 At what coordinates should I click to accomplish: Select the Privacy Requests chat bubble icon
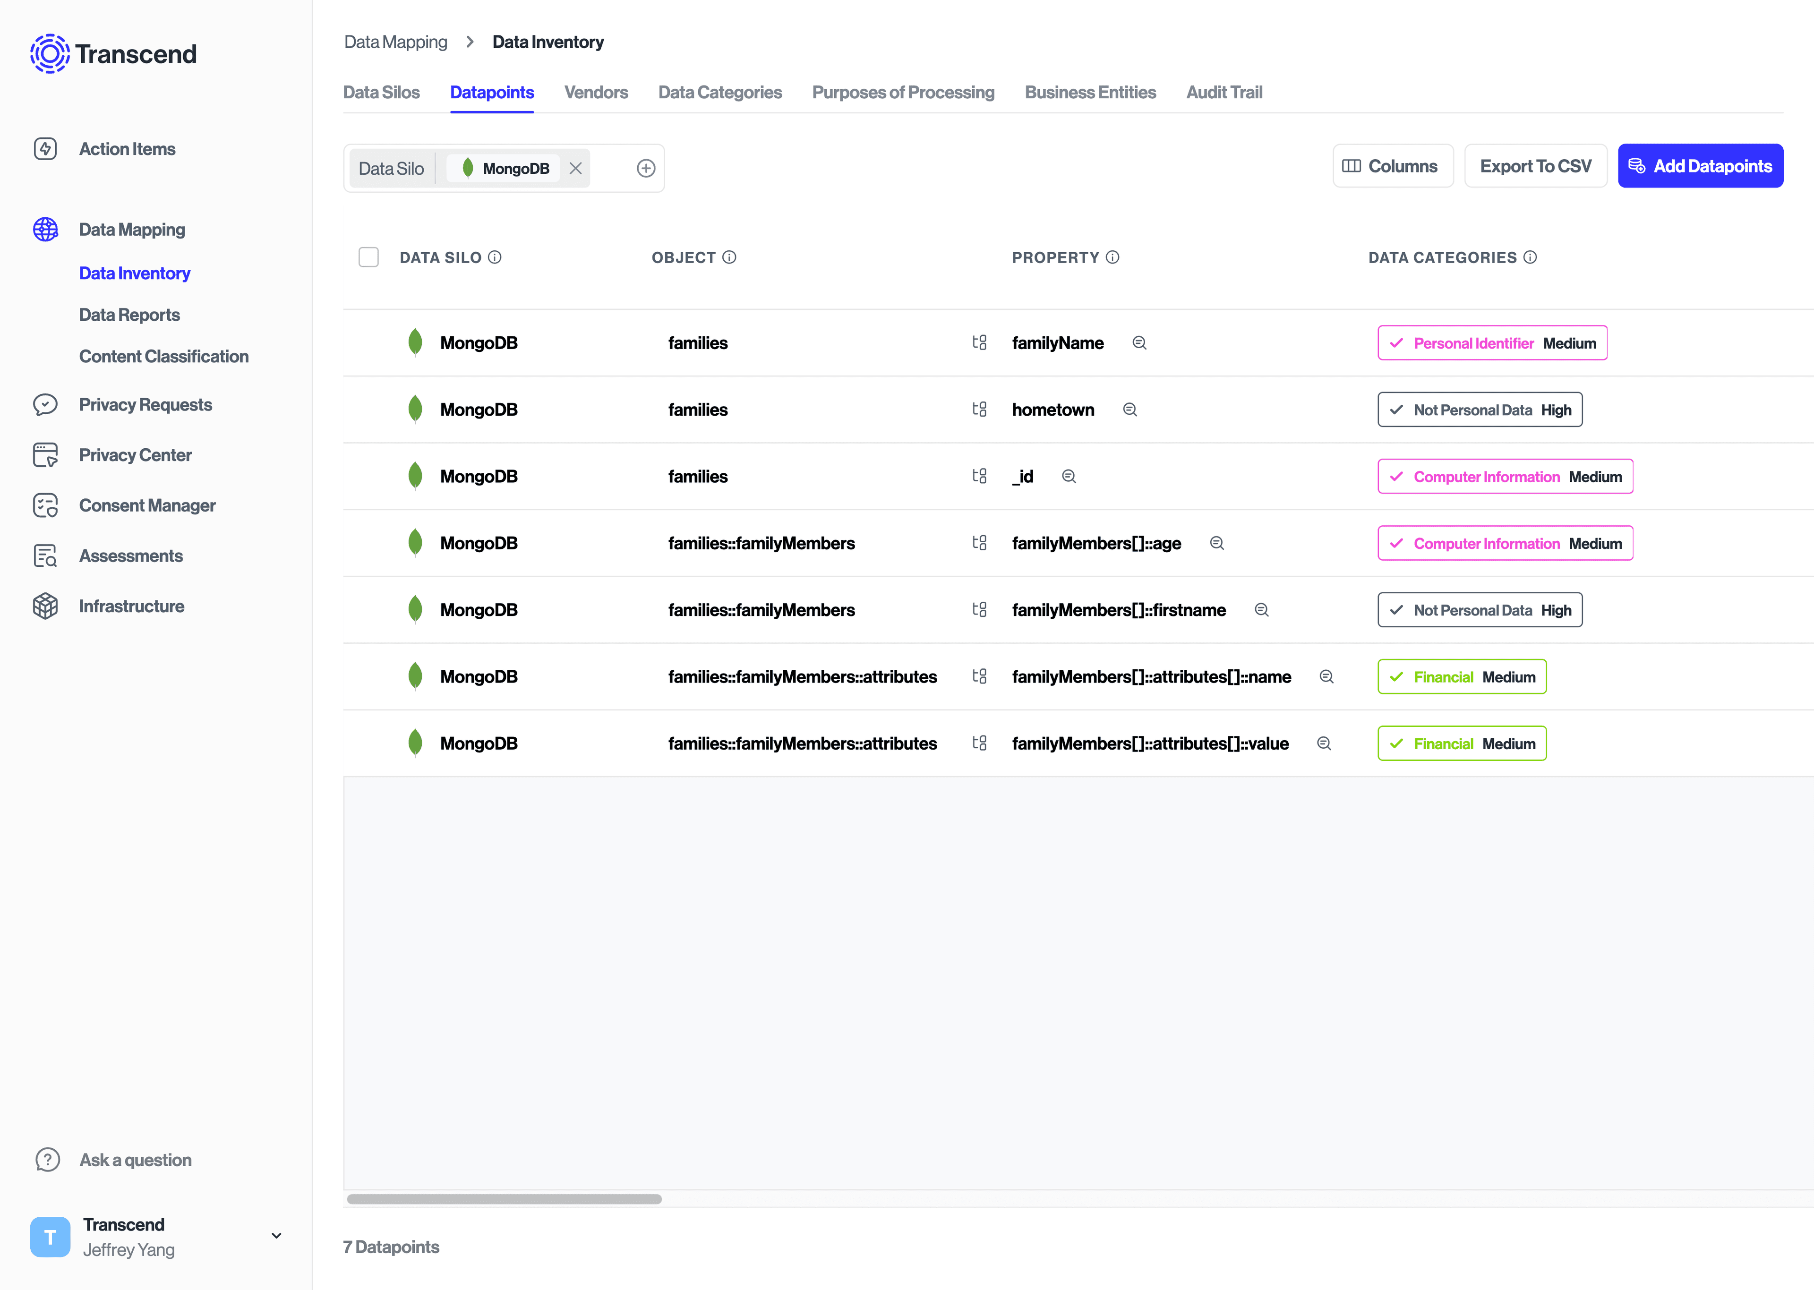click(45, 404)
